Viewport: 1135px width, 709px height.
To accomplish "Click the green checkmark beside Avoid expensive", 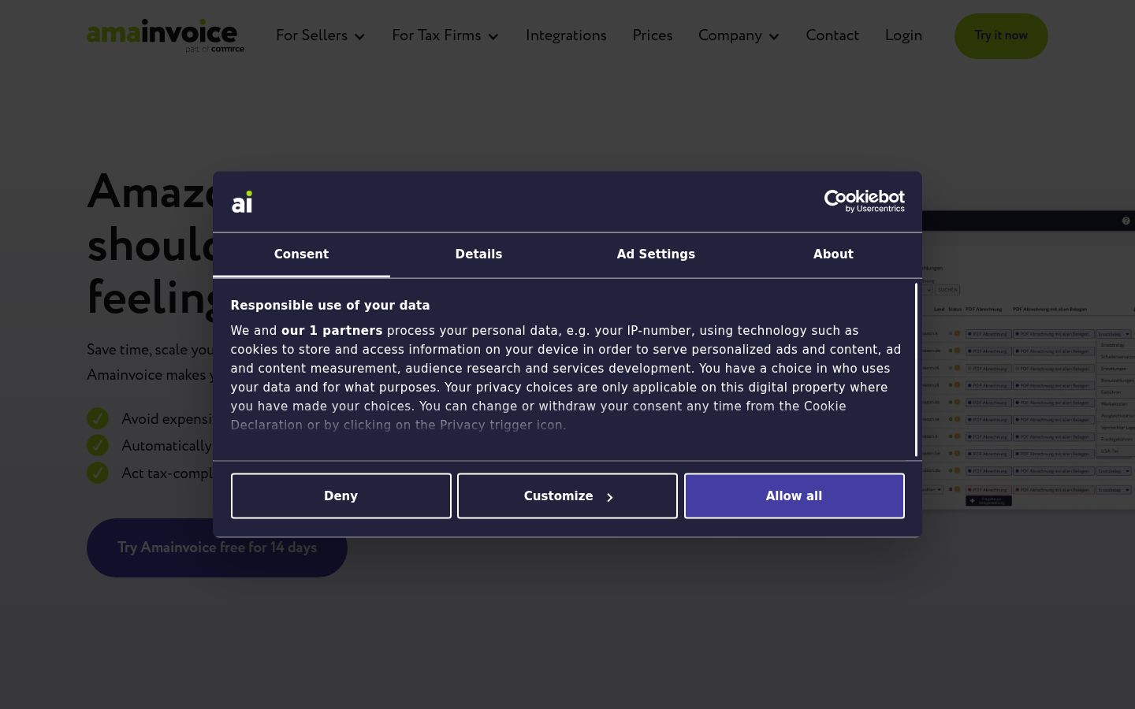I will coord(98,418).
